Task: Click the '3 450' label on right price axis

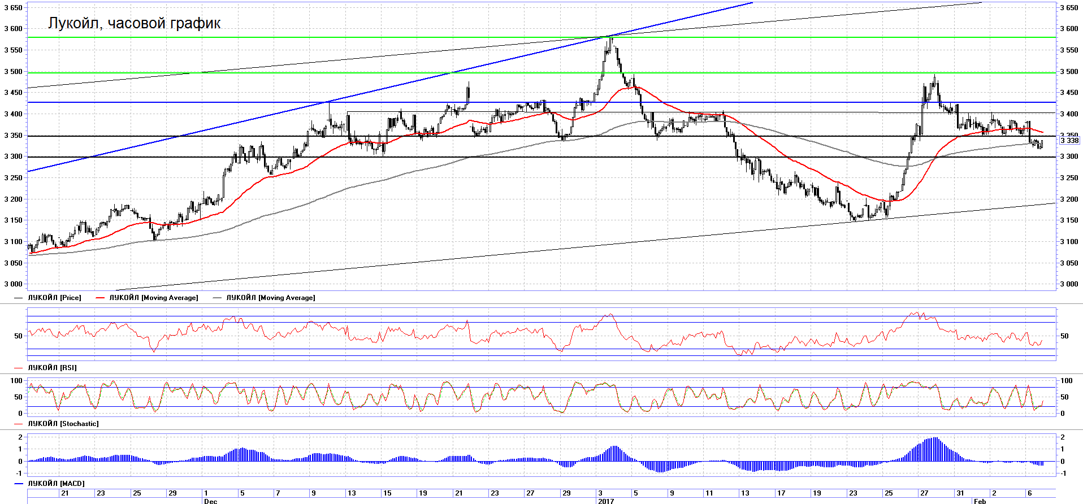Action: (x=1069, y=93)
